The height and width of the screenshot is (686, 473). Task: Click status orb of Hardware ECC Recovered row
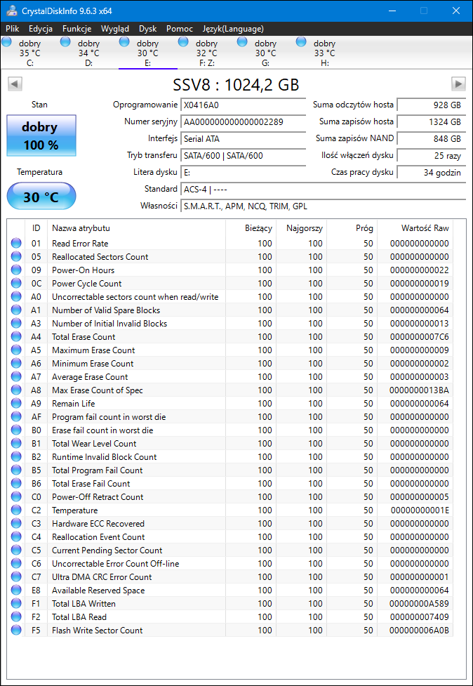tap(16, 524)
